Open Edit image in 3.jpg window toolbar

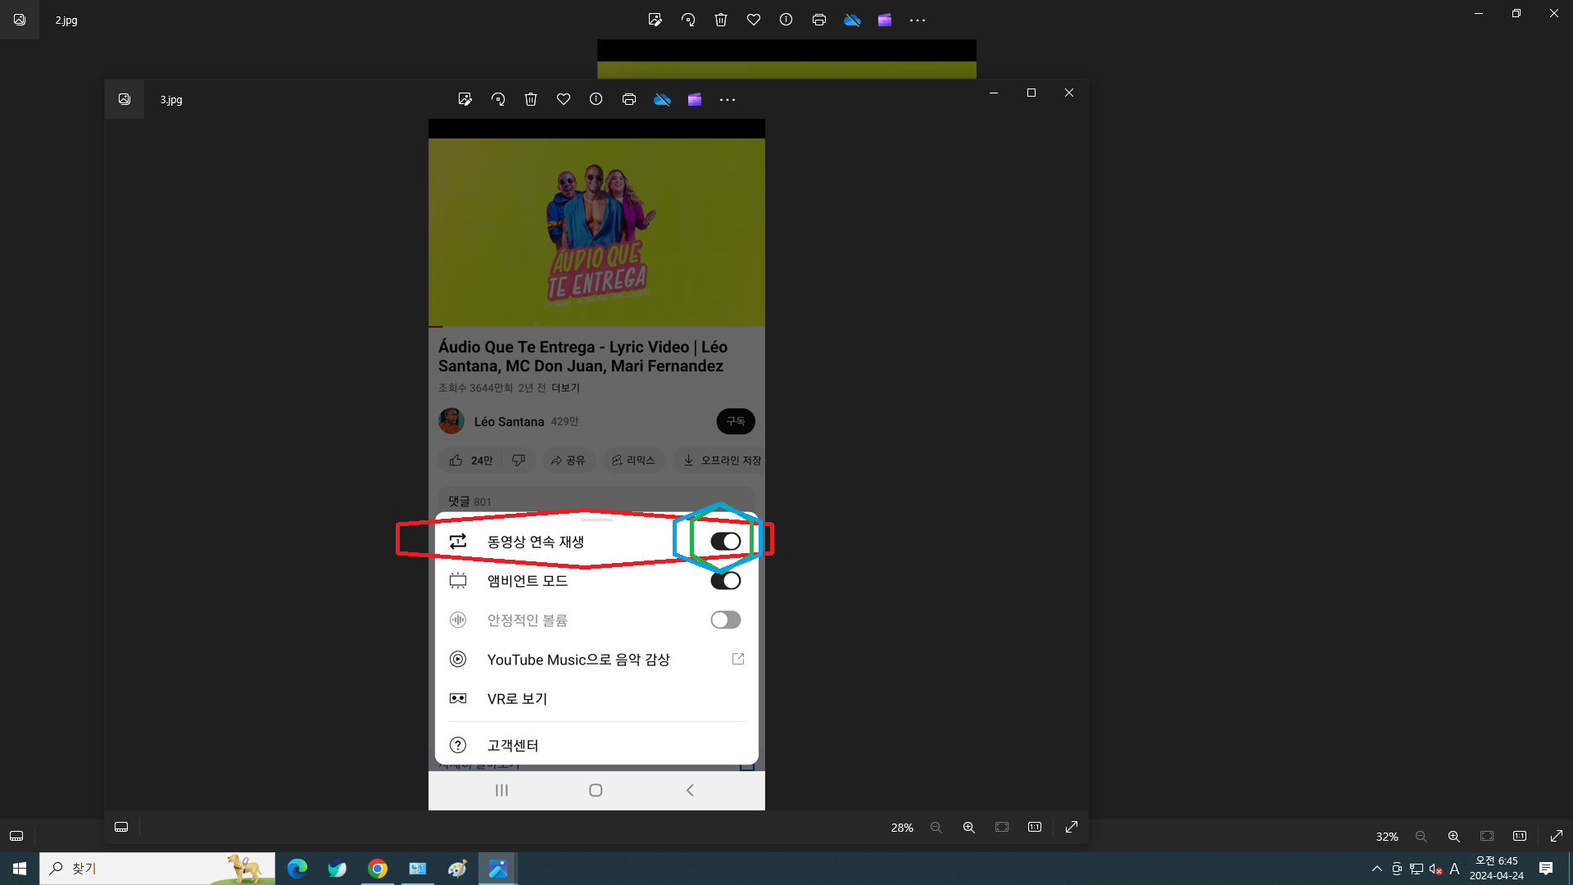(x=465, y=99)
